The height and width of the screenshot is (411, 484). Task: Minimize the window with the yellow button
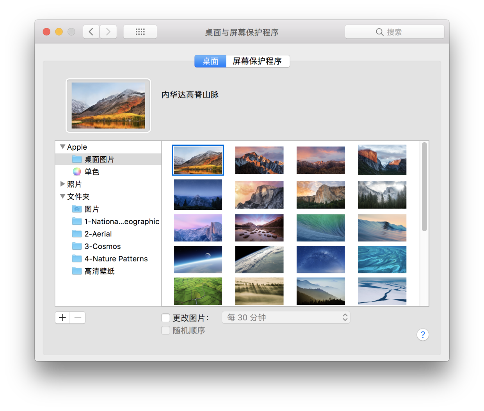tap(59, 32)
